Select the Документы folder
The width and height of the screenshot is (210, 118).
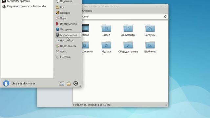[128, 30]
